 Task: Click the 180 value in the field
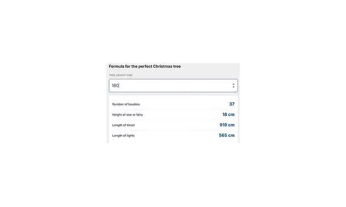coord(115,85)
